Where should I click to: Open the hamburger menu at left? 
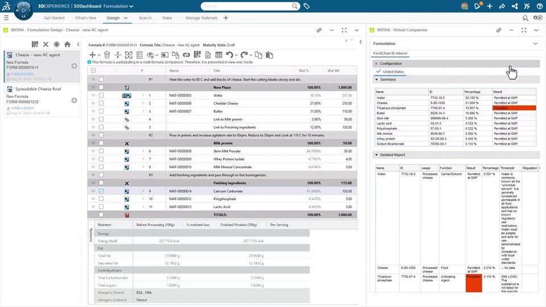(6, 18)
